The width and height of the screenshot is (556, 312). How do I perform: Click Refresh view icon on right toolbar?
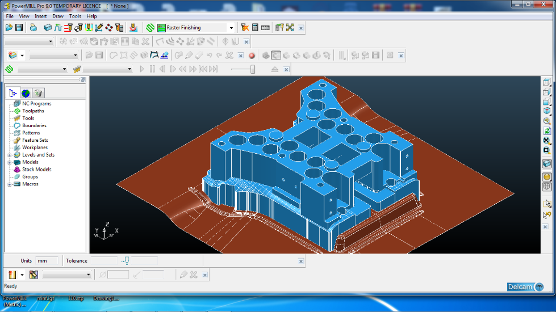pos(547,130)
